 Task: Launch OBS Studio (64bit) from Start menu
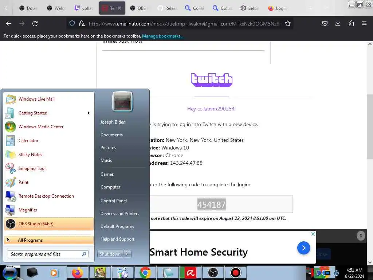point(49,224)
